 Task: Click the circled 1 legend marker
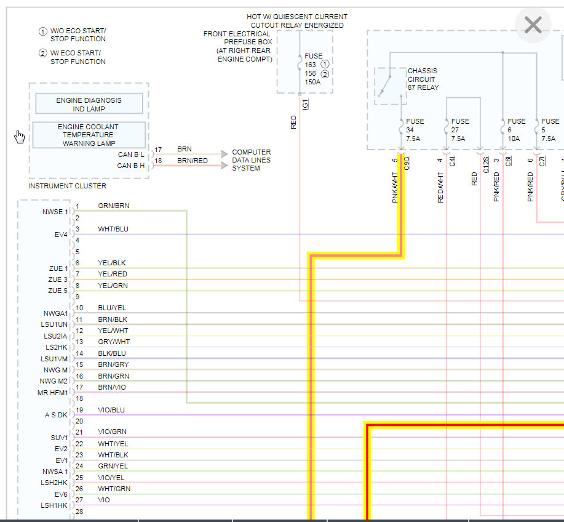(x=43, y=31)
